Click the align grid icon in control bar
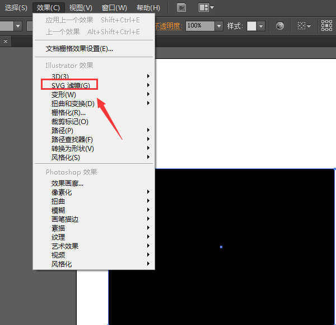336x325 pixels. 326,26
